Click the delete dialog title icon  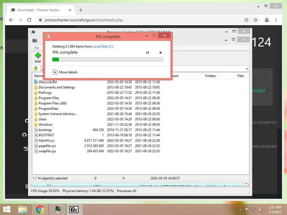click(x=48, y=36)
